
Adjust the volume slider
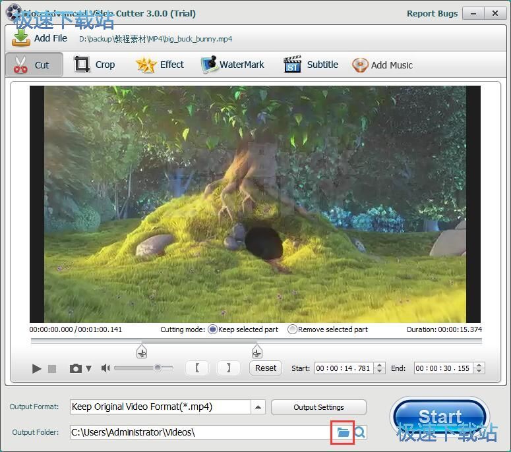pos(144,368)
